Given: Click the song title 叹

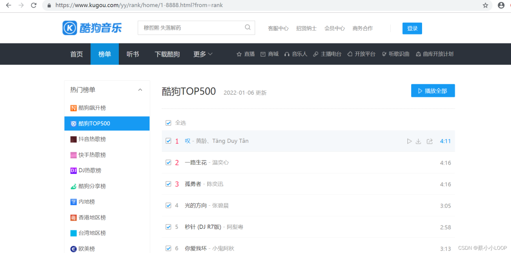Looking at the screenshot, I should tap(187, 141).
